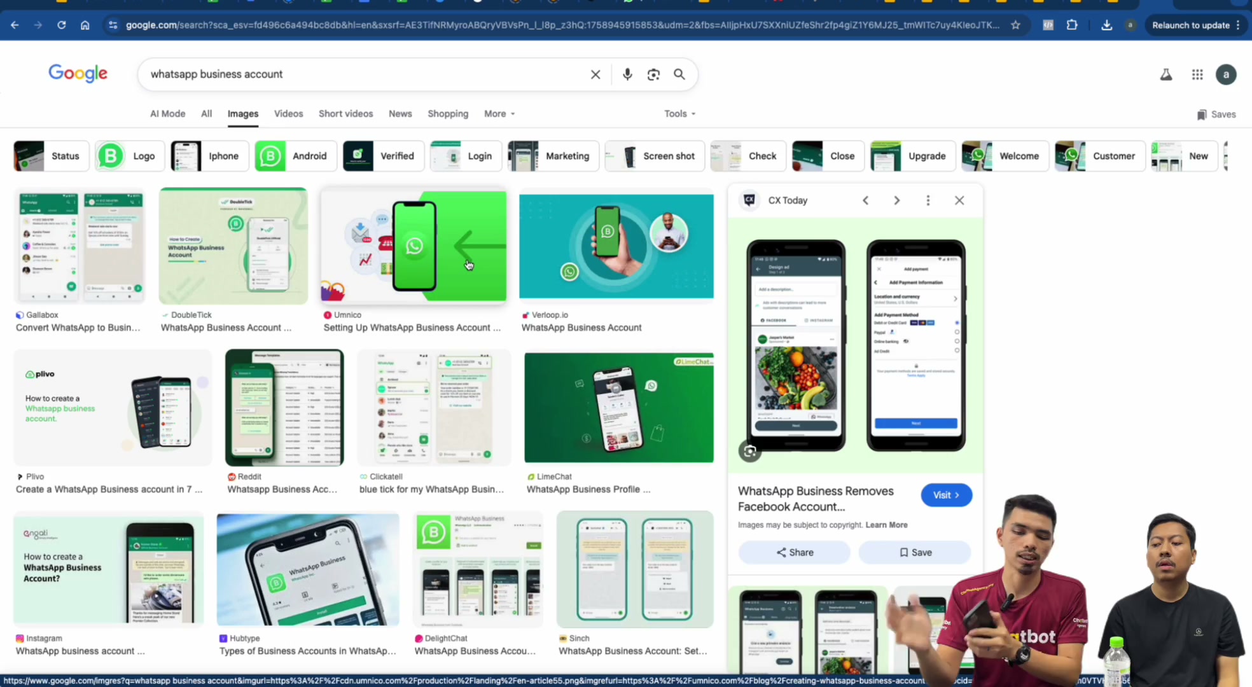
Task: Expand the Tools dropdown
Action: (680, 114)
